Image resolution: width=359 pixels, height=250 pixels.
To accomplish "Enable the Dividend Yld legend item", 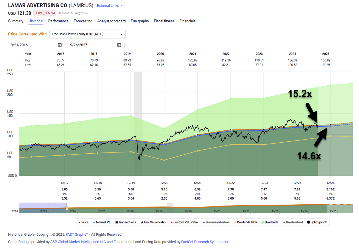I will point(293,222).
